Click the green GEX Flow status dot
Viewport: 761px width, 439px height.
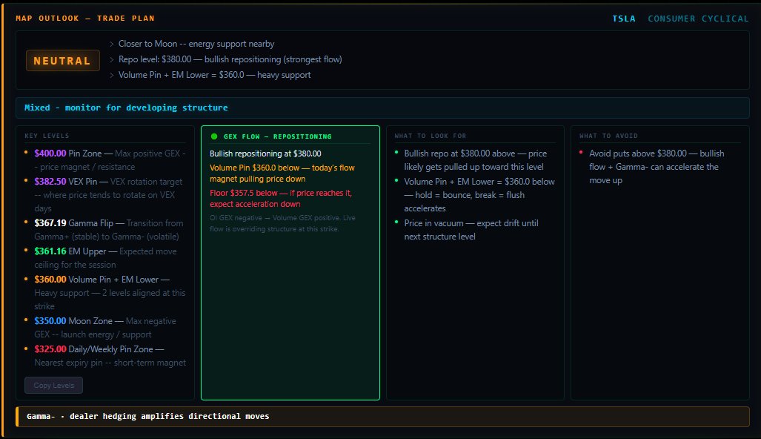click(214, 136)
